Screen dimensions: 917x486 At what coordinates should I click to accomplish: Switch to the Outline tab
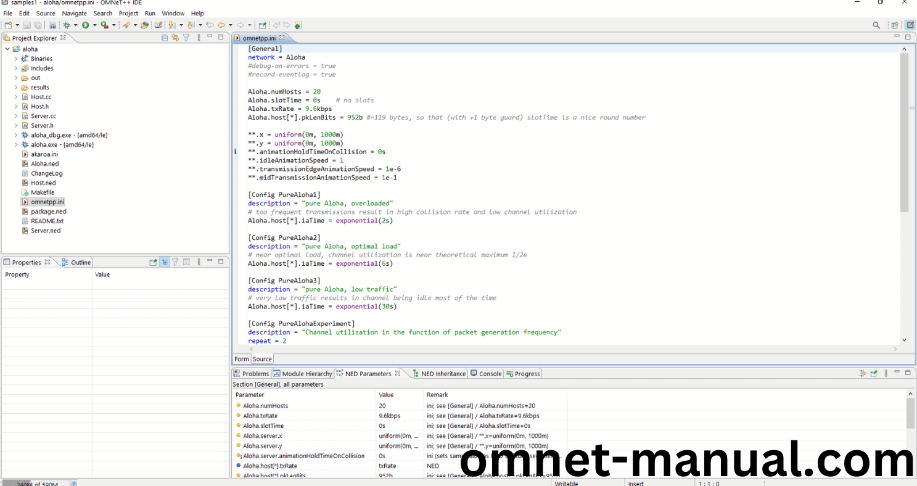[x=76, y=262]
